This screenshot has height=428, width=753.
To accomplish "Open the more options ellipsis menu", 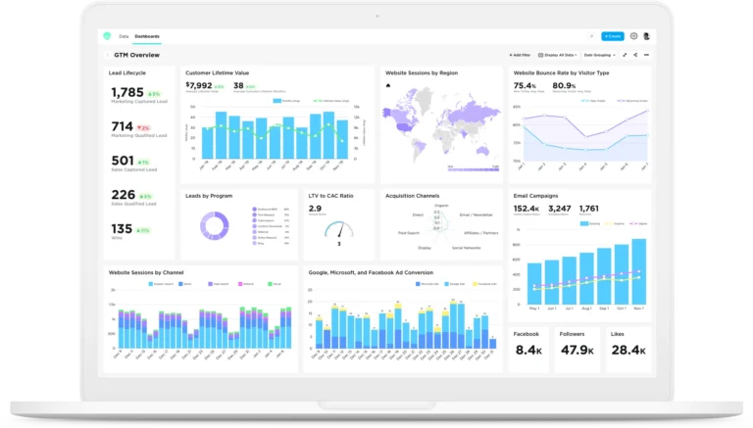I will pyautogui.click(x=646, y=55).
